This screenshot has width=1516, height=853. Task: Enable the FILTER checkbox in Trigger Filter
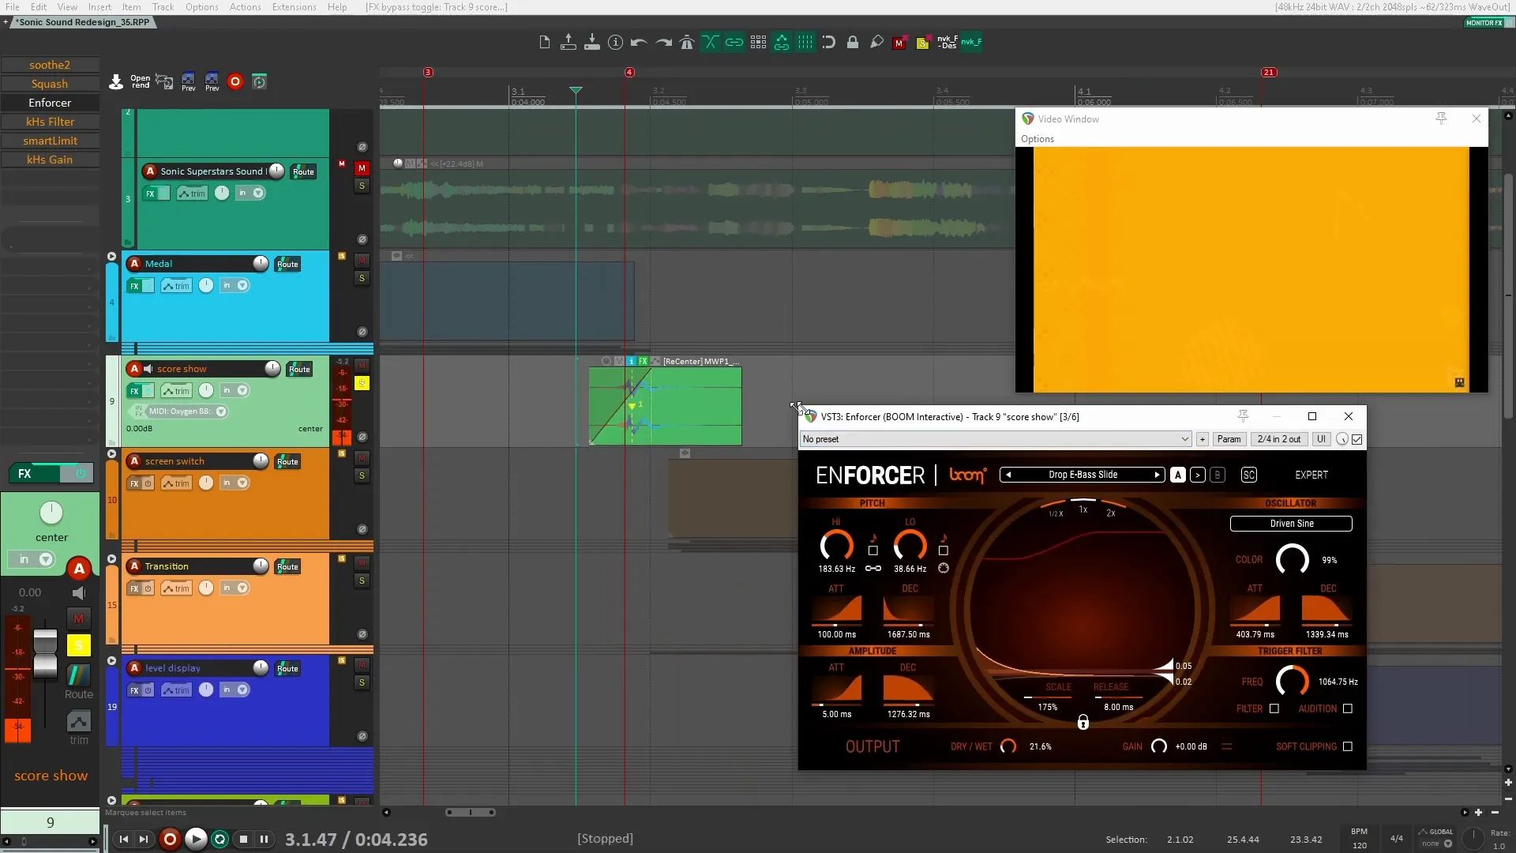coord(1274,708)
